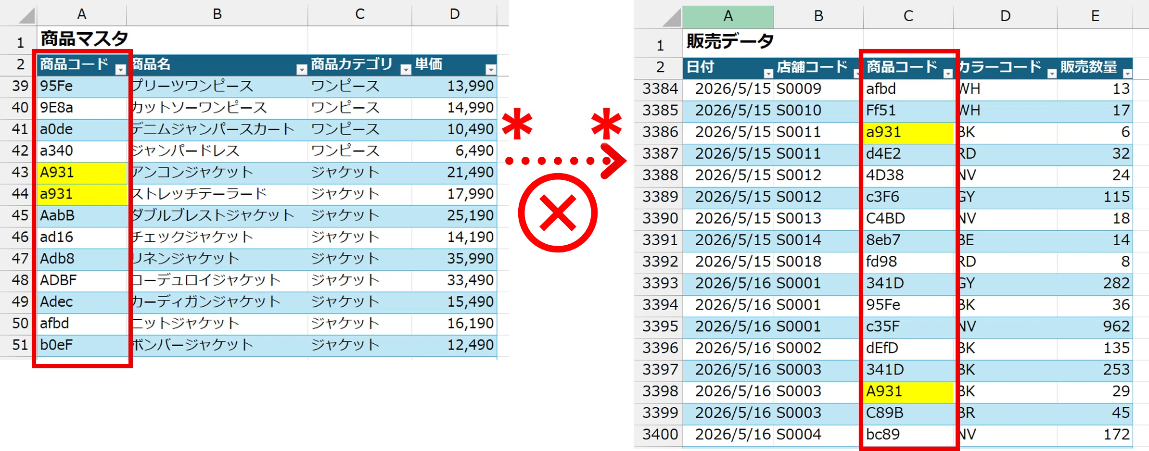Screen dimensions: 1149x451
Task: Select the yellow A931 cell in row 3398
Action: (x=908, y=391)
